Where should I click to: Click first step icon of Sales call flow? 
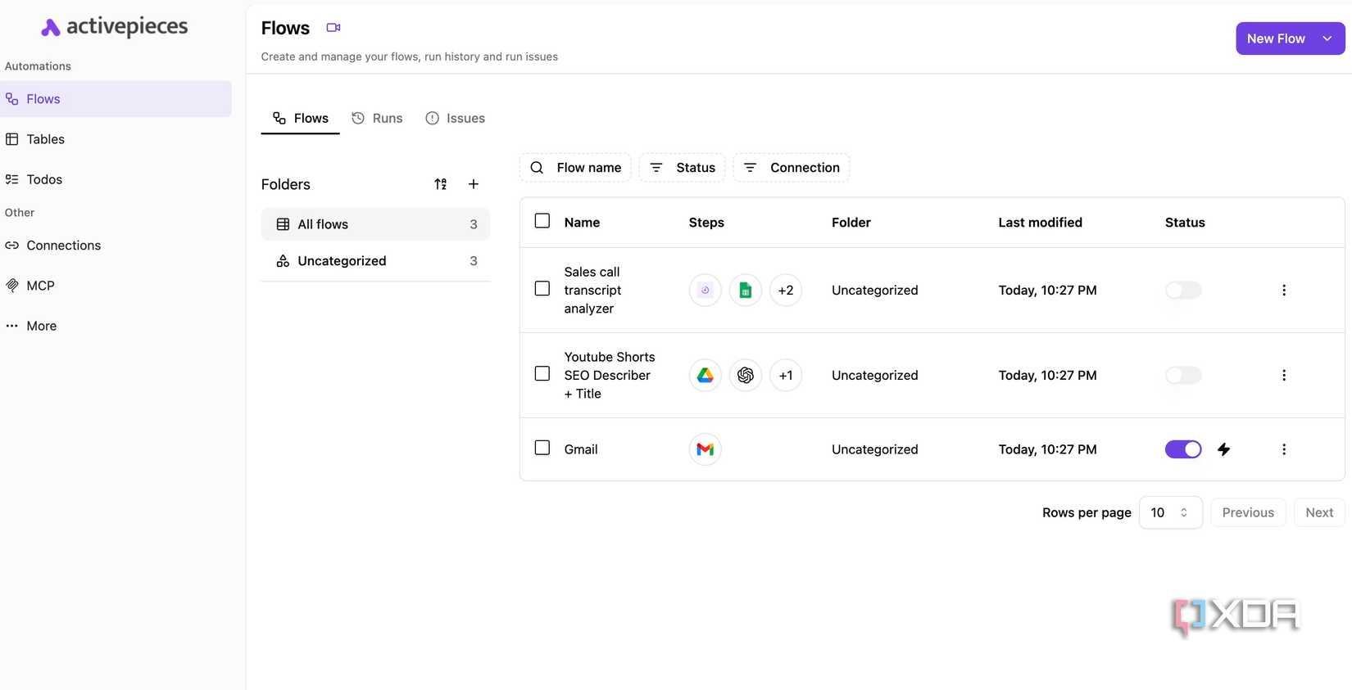pos(705,290)
